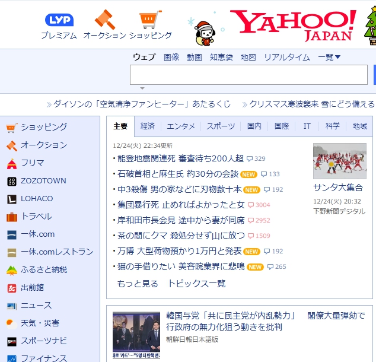Click the 天気・災害 sun-cloud icon
This screenshot has height=362, width=376.
point(12,324)
